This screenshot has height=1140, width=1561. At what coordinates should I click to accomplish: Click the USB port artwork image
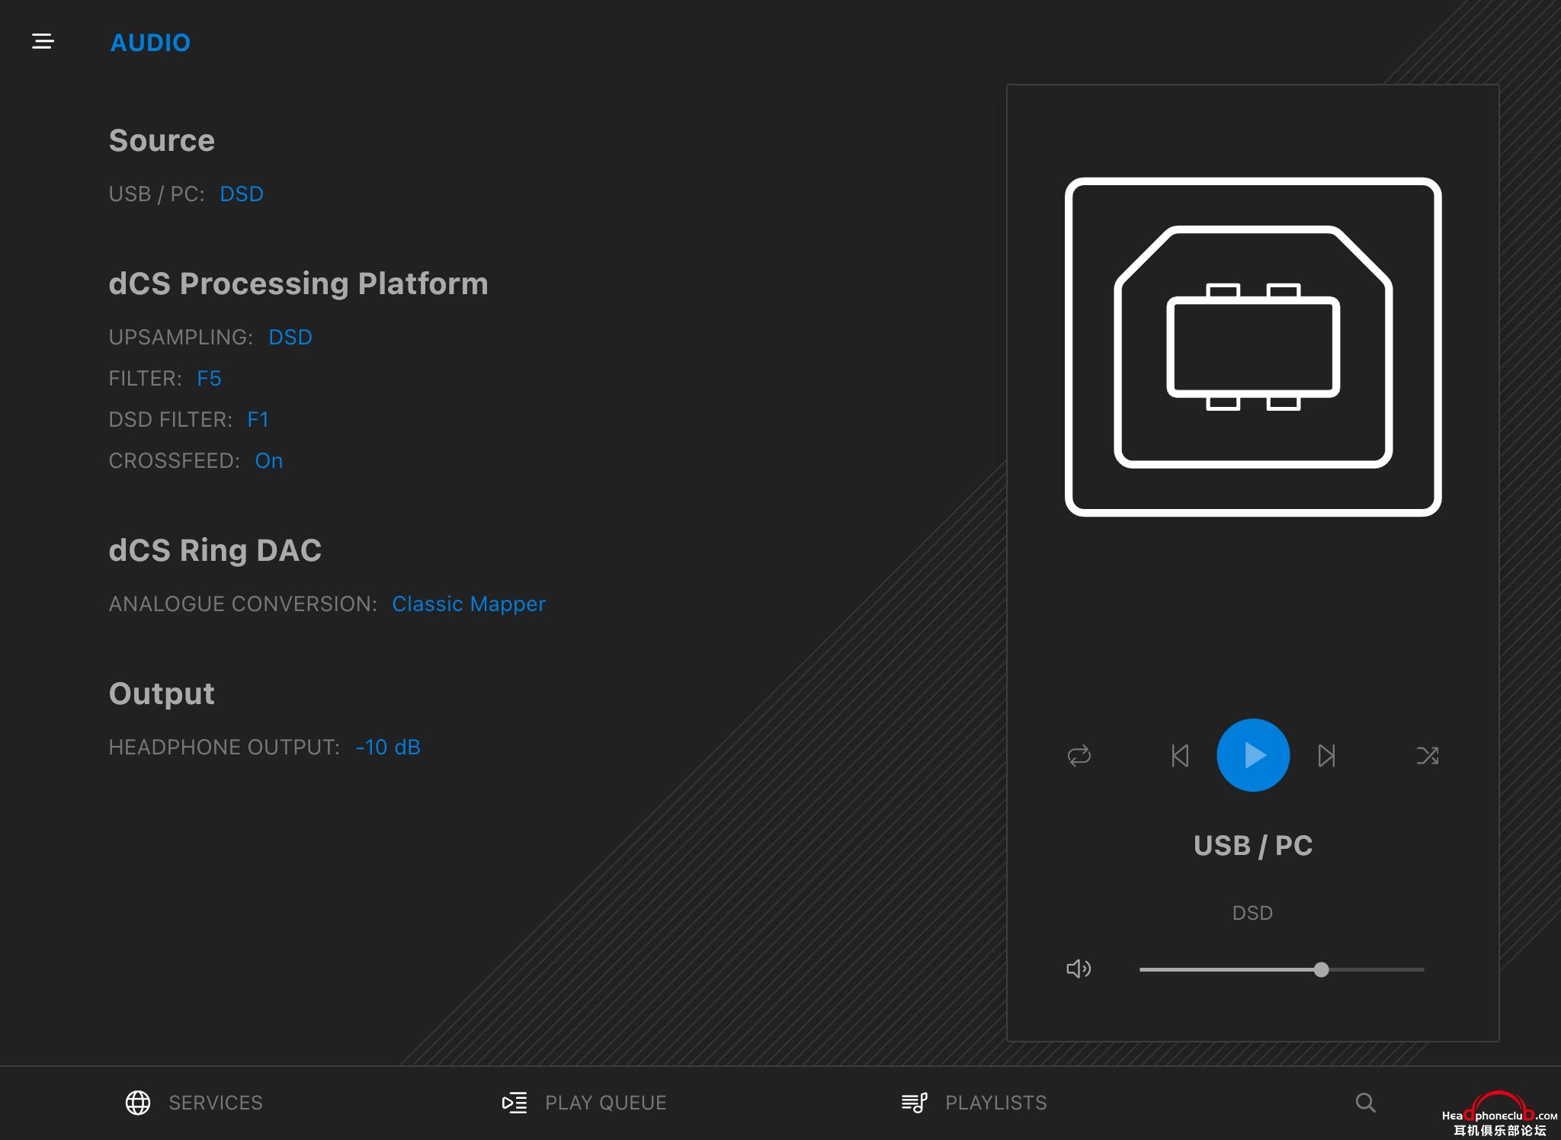[1253, 347]
